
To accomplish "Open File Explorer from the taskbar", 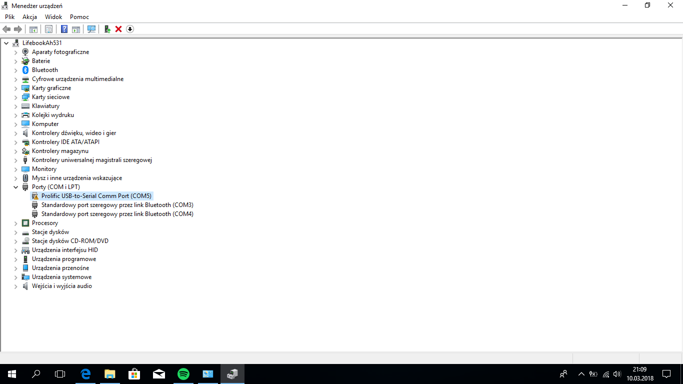I will pyautogui.click(x=110, y=373).
